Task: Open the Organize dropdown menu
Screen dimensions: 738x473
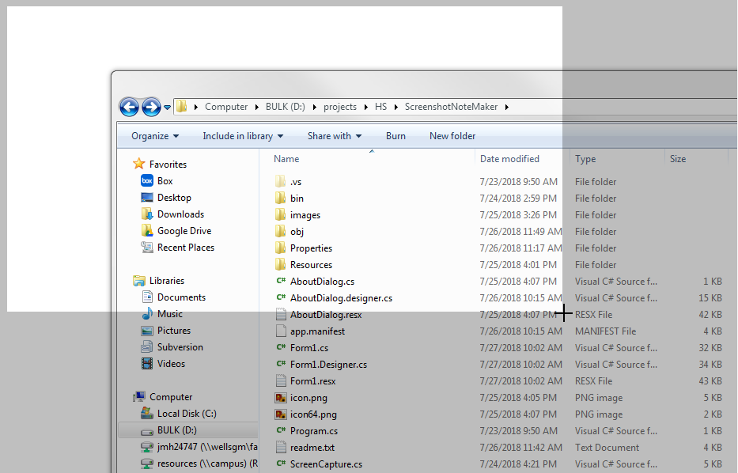Action: [155, 136]
